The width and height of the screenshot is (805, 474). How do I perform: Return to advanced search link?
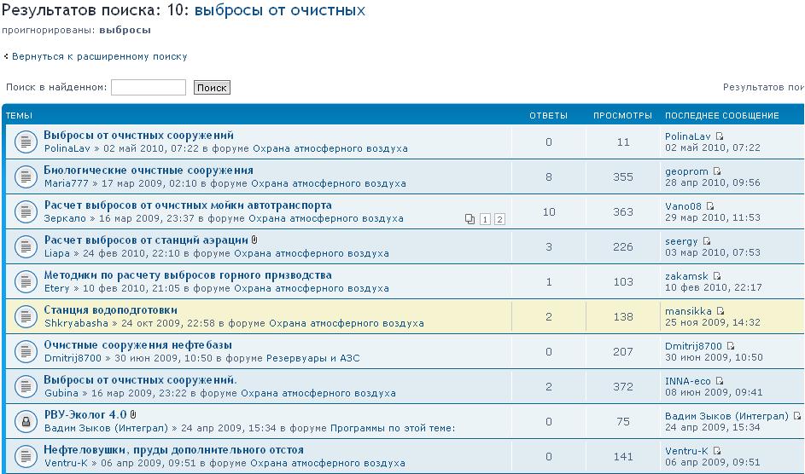[99, 56]
